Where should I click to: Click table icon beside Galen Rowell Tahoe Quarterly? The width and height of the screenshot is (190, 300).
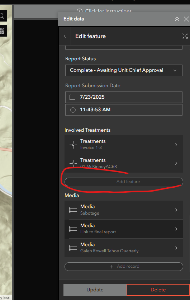pyautogui.click(x=73, y=248)
